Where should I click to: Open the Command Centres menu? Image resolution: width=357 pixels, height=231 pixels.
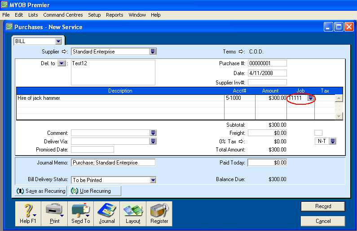click(63, 15)
